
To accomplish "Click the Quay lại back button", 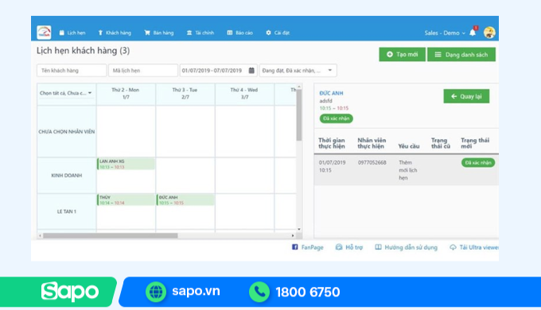I will pyautogui.click(x=466, y=96).
